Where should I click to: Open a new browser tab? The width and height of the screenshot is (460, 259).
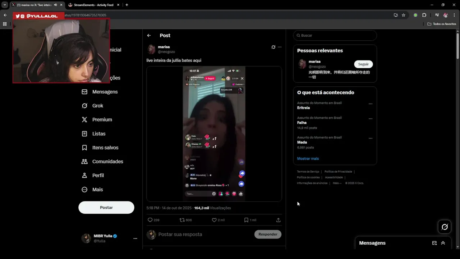(126, 5)
